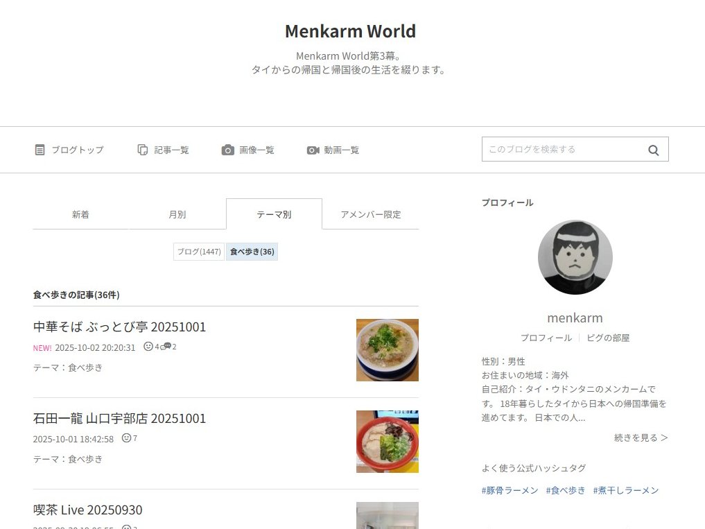
Task: Click the search magnifier icon
Action: 653,150
